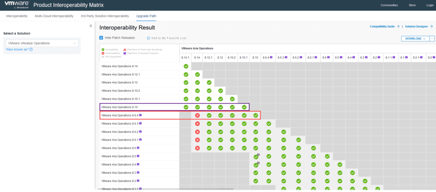436x192 pixels.
Task: Click the more options ellipsis beside Download
Action: [432, 39]
